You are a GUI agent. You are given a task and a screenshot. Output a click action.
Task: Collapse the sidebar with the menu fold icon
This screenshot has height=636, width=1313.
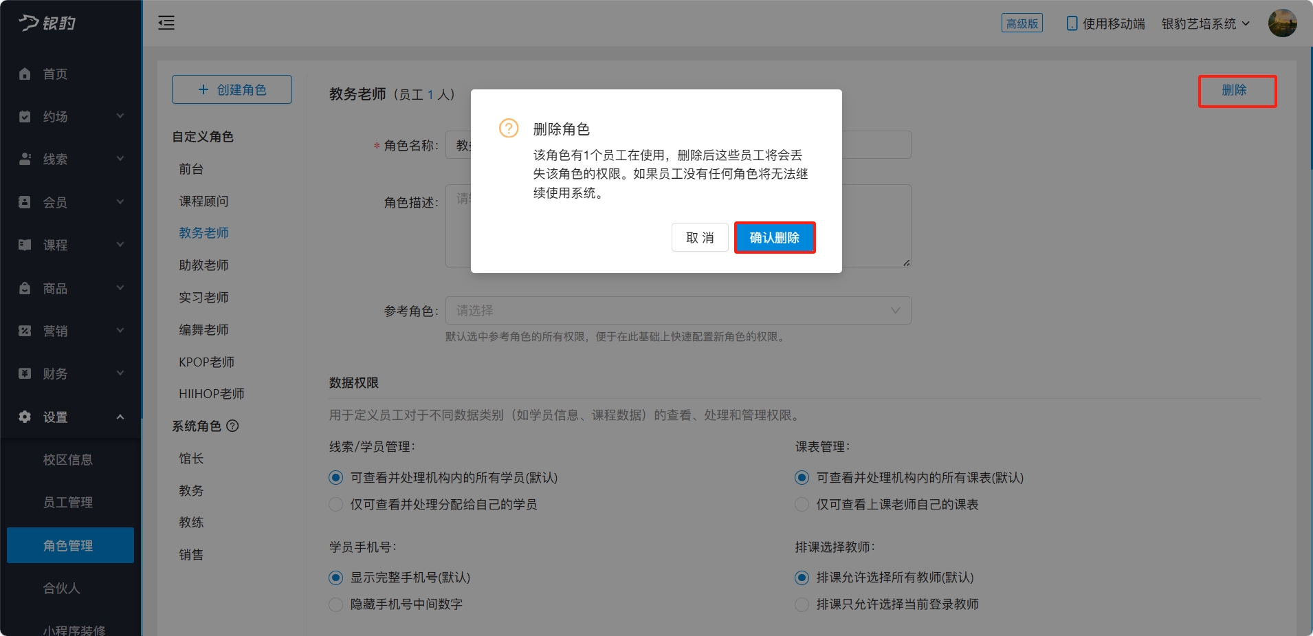pyautogui.click(x=166, y=23)
